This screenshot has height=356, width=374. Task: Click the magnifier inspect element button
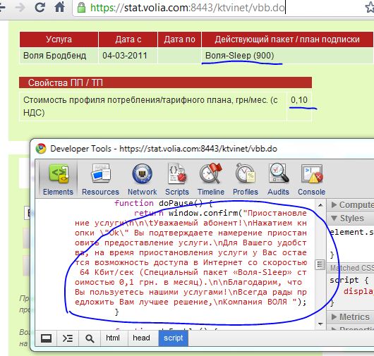(90, 338)
